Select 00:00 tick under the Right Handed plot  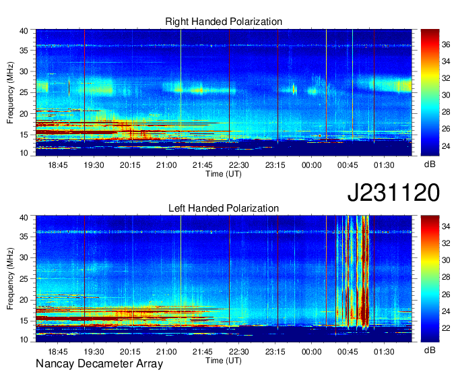(x=311, y=165)
